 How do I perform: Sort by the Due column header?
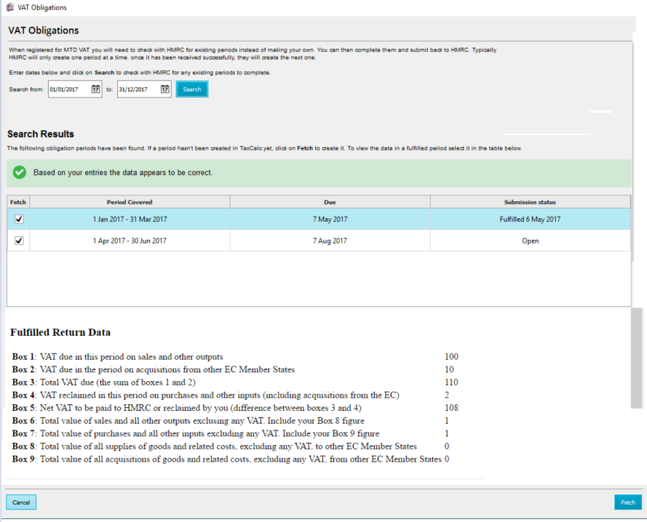(330, 201)
